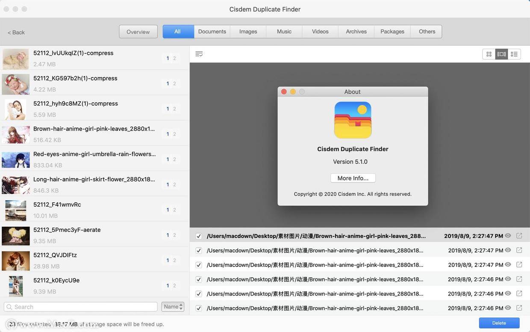Select the 52112_F41wmvRc thumbnail
Screen dimensions: 530x332
(16, 210)
